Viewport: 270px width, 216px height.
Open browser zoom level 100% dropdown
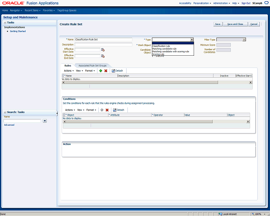coord(265,214)
